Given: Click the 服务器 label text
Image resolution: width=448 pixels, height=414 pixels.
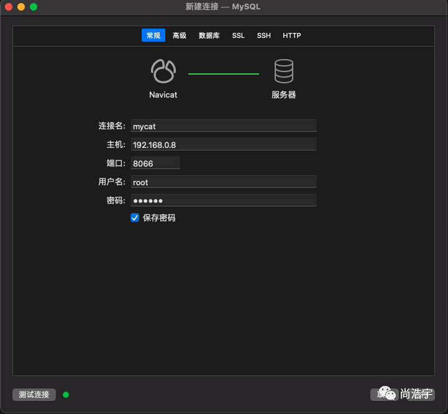Looking at the screenshot, I should 284,94.
